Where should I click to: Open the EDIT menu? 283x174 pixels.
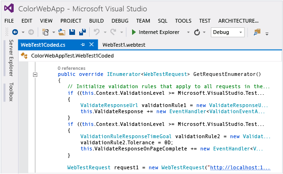(x=27, y=21)
